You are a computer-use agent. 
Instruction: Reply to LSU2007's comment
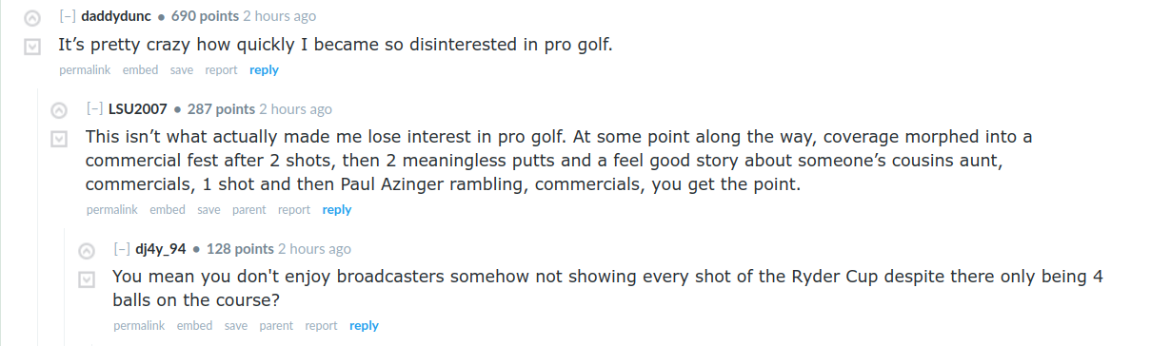(337, 209)
